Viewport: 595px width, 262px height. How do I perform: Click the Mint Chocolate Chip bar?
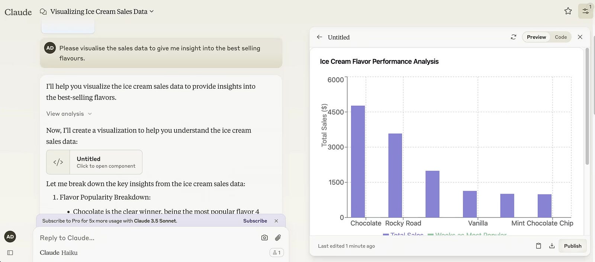(x=545, y=206)
